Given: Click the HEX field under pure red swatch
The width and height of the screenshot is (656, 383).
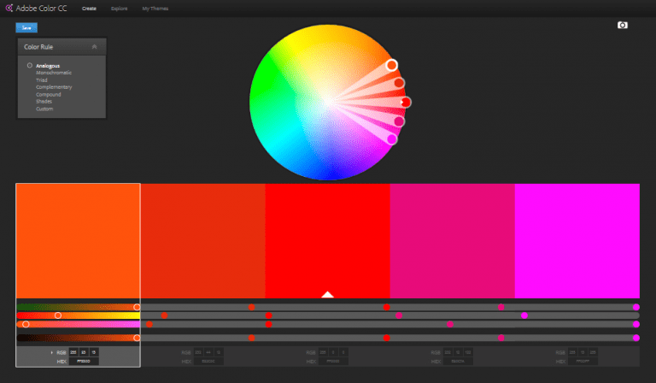Looking at the screenshot, I should 333,362.
